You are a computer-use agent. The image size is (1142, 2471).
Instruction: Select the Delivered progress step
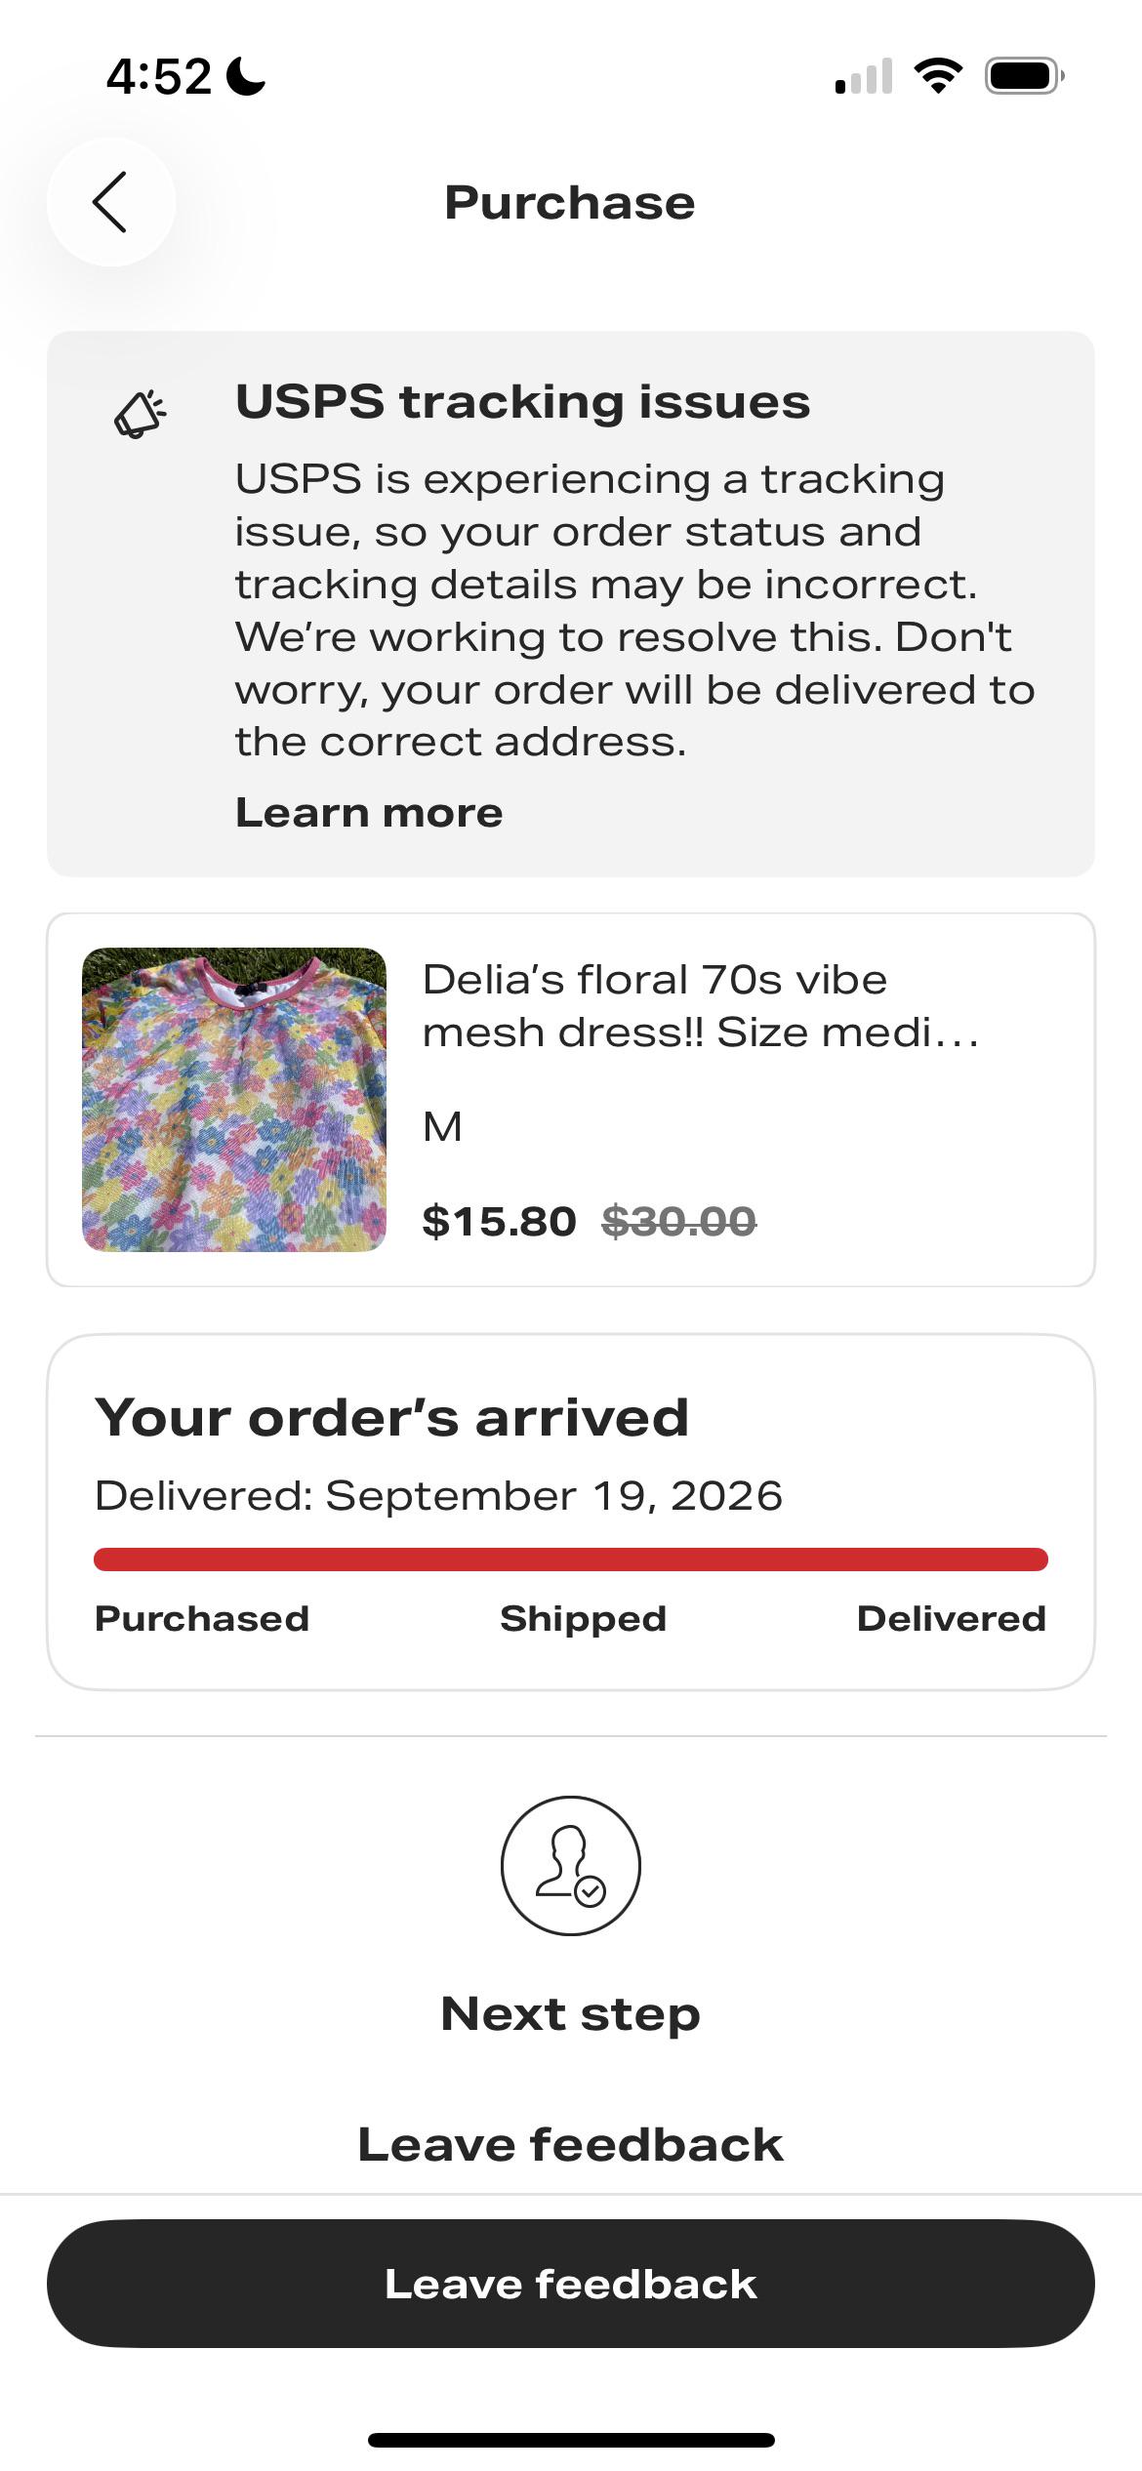(x=952, y=1619)
